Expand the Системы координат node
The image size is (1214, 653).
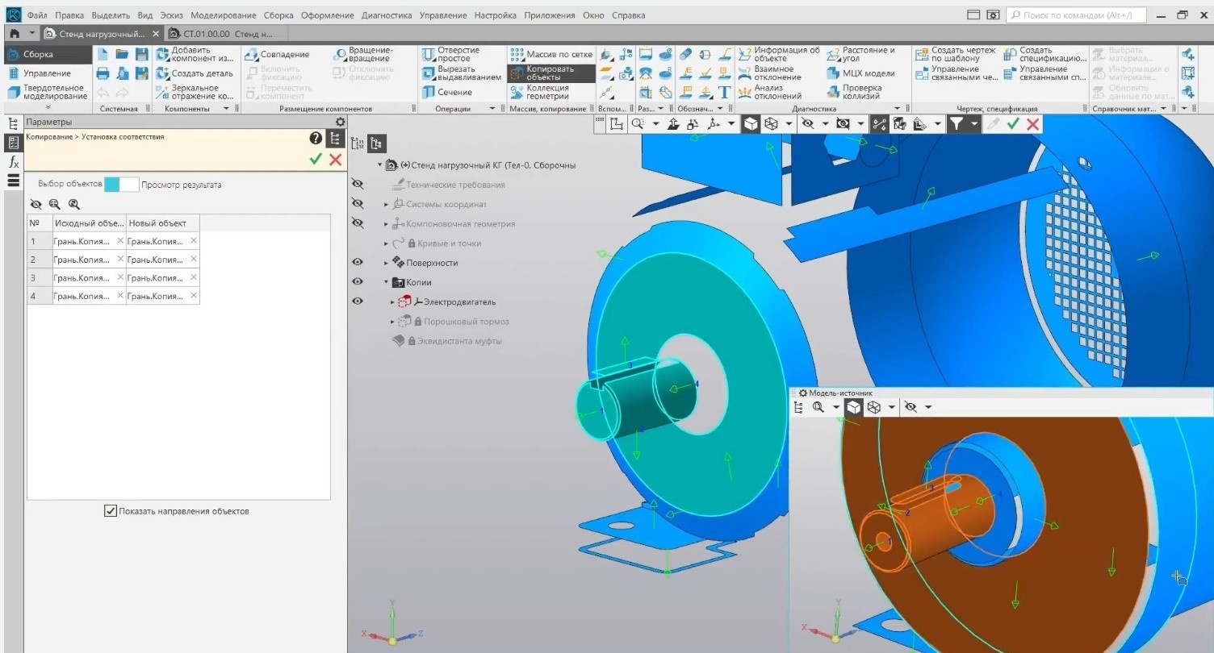[386, 205]
